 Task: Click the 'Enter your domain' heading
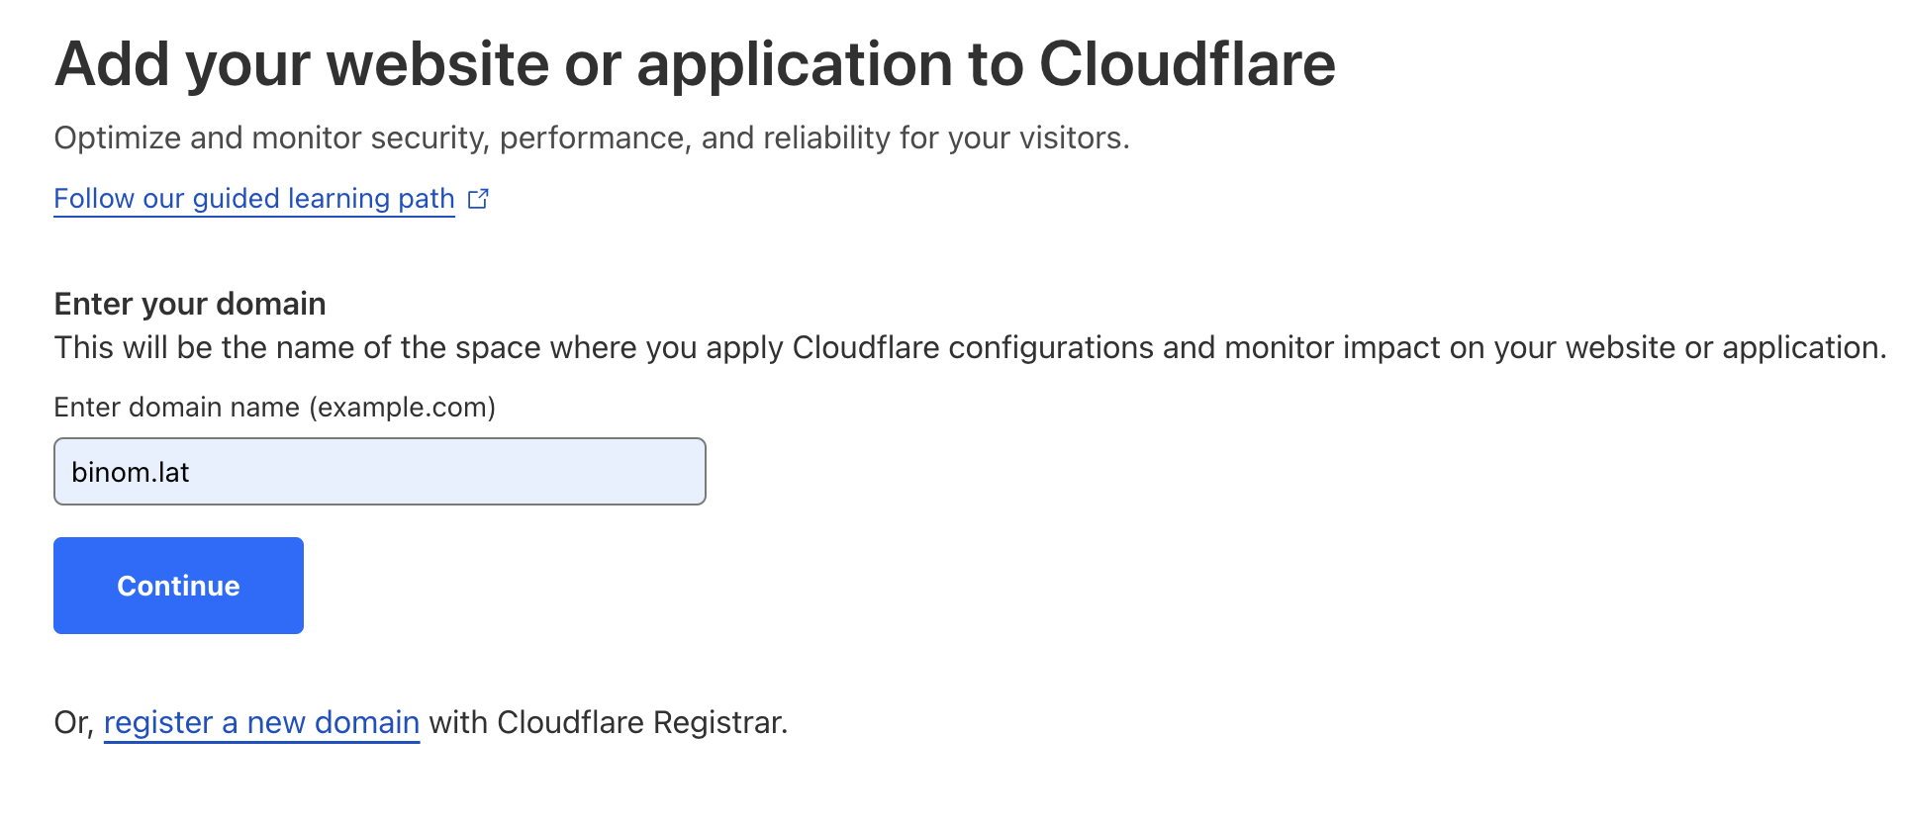(190, 304)
